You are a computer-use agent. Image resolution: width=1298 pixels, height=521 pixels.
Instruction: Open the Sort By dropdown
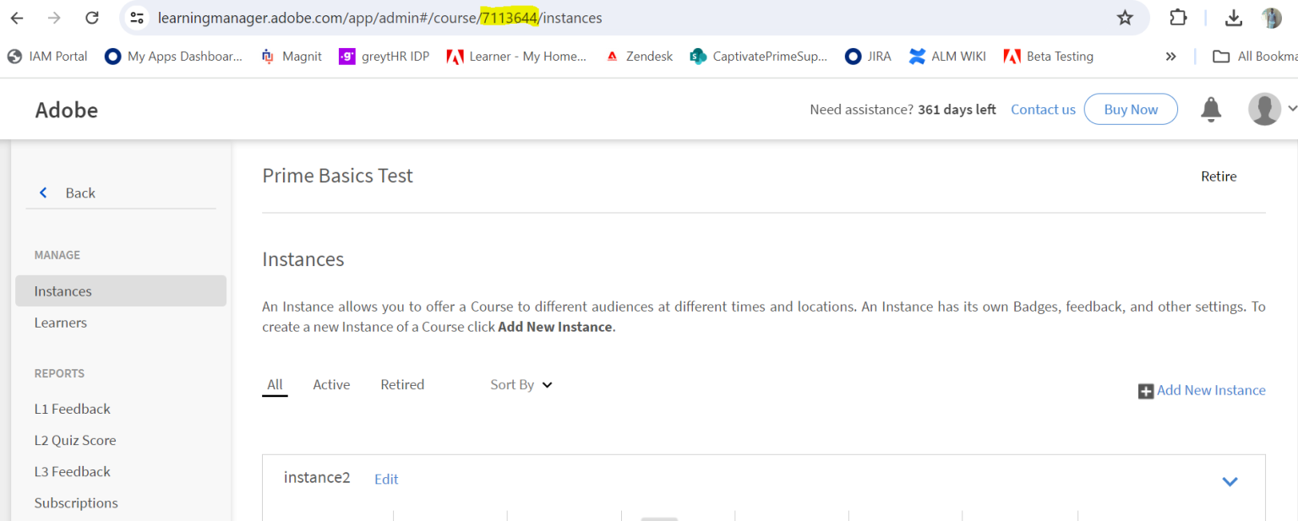pyautogui.click(x=521, y=384)
